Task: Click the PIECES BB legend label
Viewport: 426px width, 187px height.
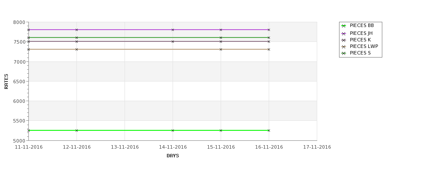Action: tap(362, 25)
